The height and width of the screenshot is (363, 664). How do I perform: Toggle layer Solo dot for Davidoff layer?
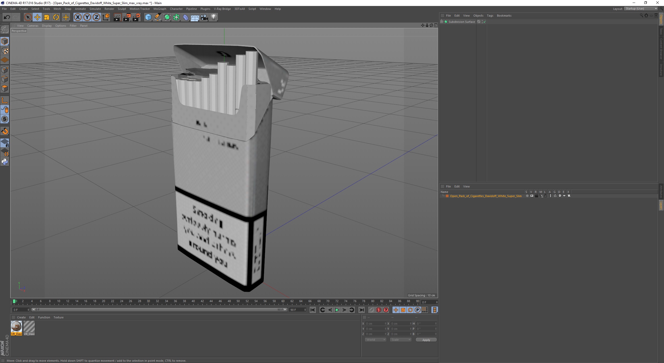tap(527, 196)
